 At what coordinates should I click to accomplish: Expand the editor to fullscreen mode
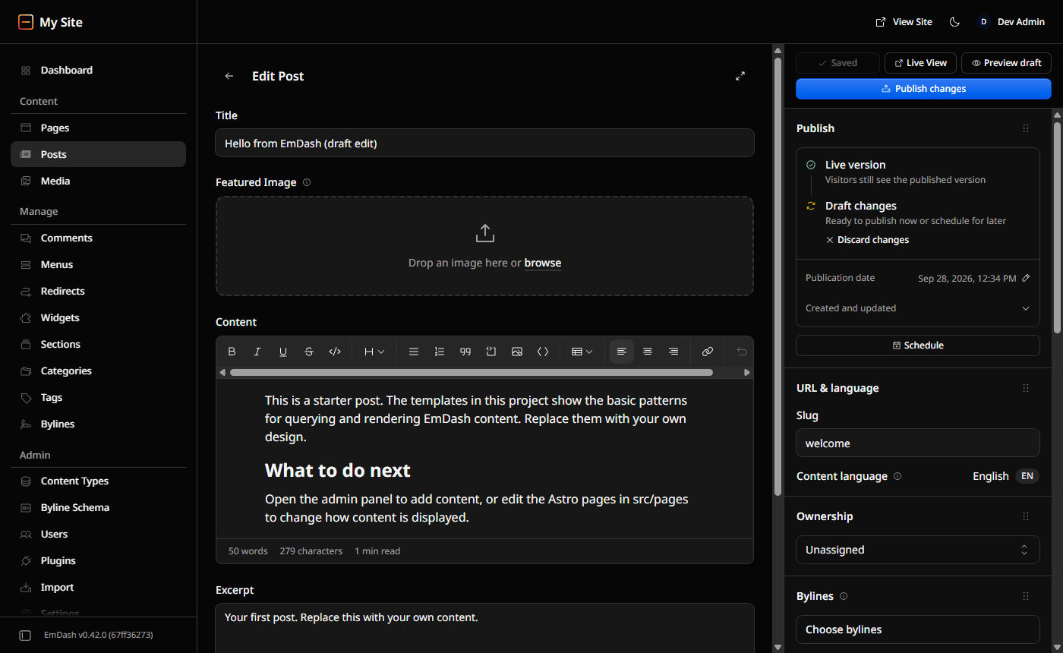pos(740,76)
